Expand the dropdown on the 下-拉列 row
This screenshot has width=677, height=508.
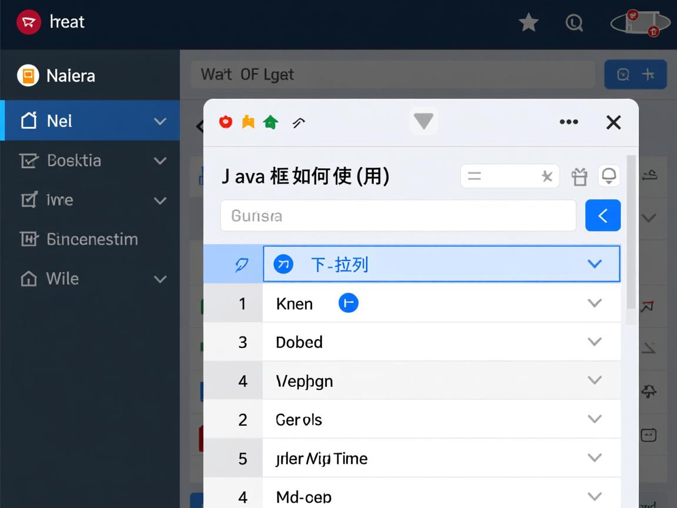(595, 264)
